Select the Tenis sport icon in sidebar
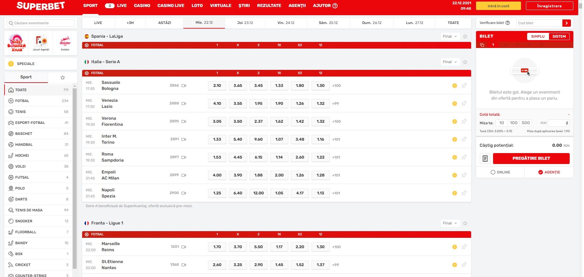This screenshot has width=584, height=277. pyautogui.click(x=11, y=112)
